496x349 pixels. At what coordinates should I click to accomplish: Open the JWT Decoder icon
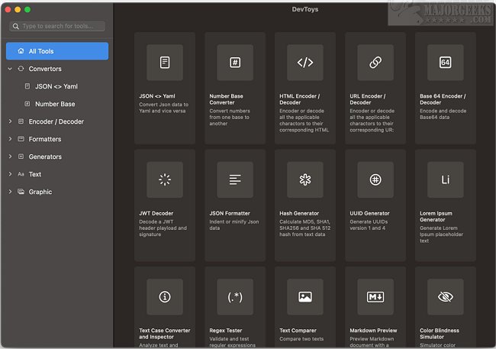(165, 180)
